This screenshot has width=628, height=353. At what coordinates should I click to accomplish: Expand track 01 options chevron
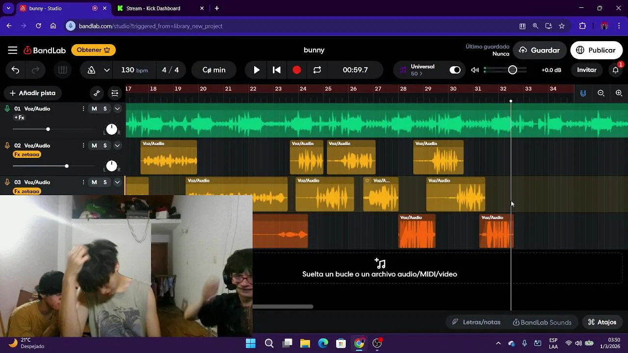117,109
